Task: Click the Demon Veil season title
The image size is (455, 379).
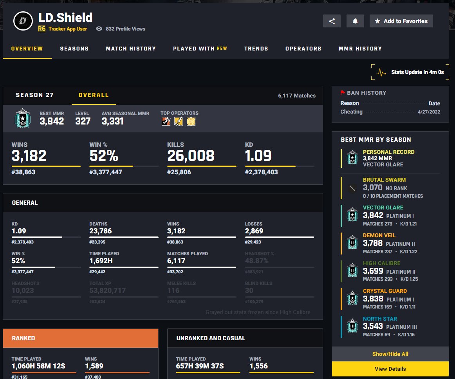Action: [x=379, y=235]
